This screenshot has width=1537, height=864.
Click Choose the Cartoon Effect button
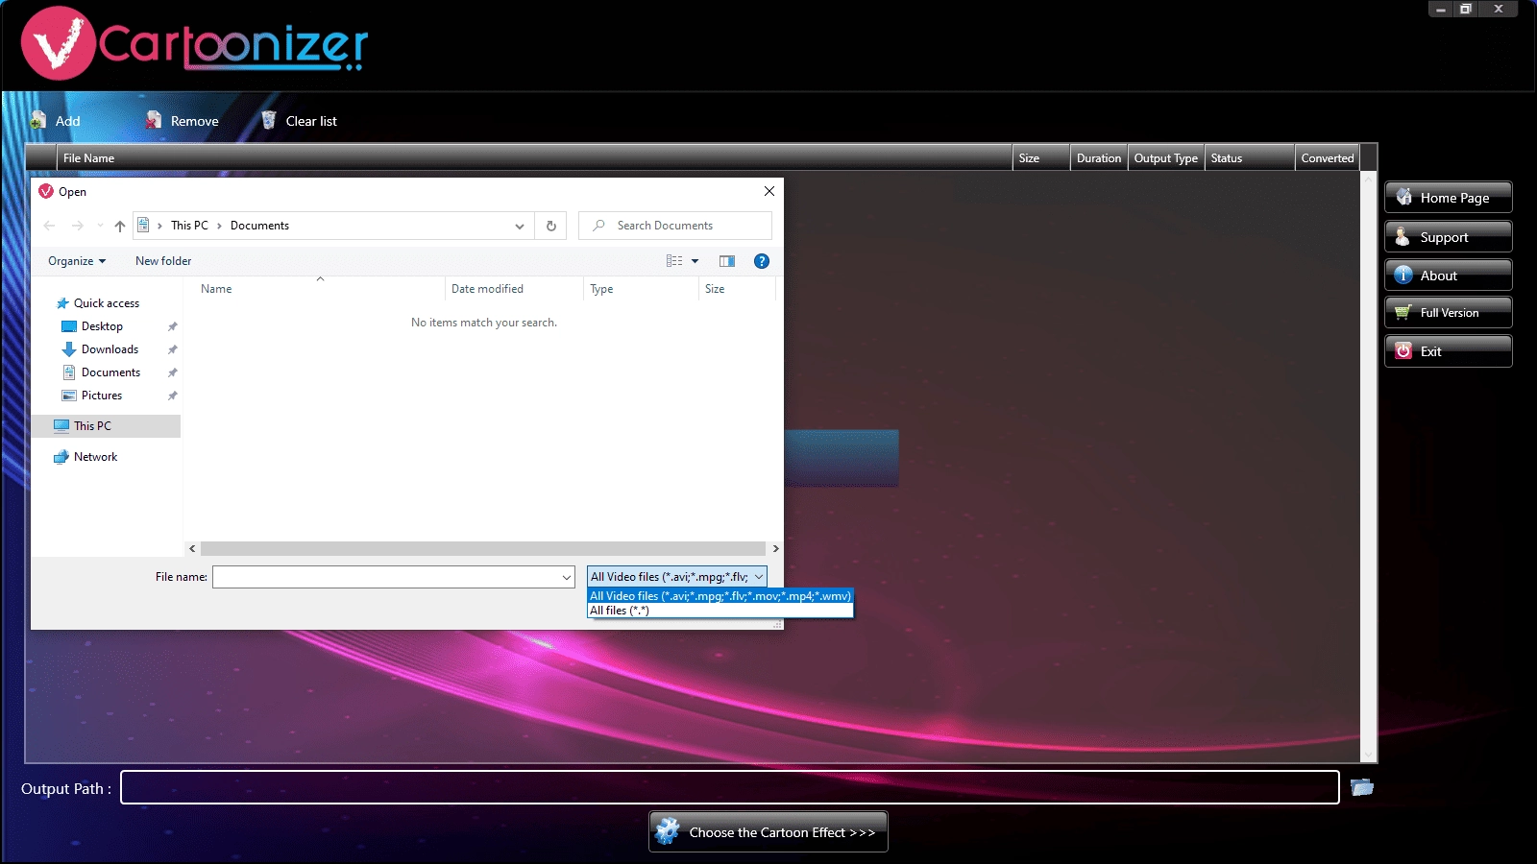[768, 832]
